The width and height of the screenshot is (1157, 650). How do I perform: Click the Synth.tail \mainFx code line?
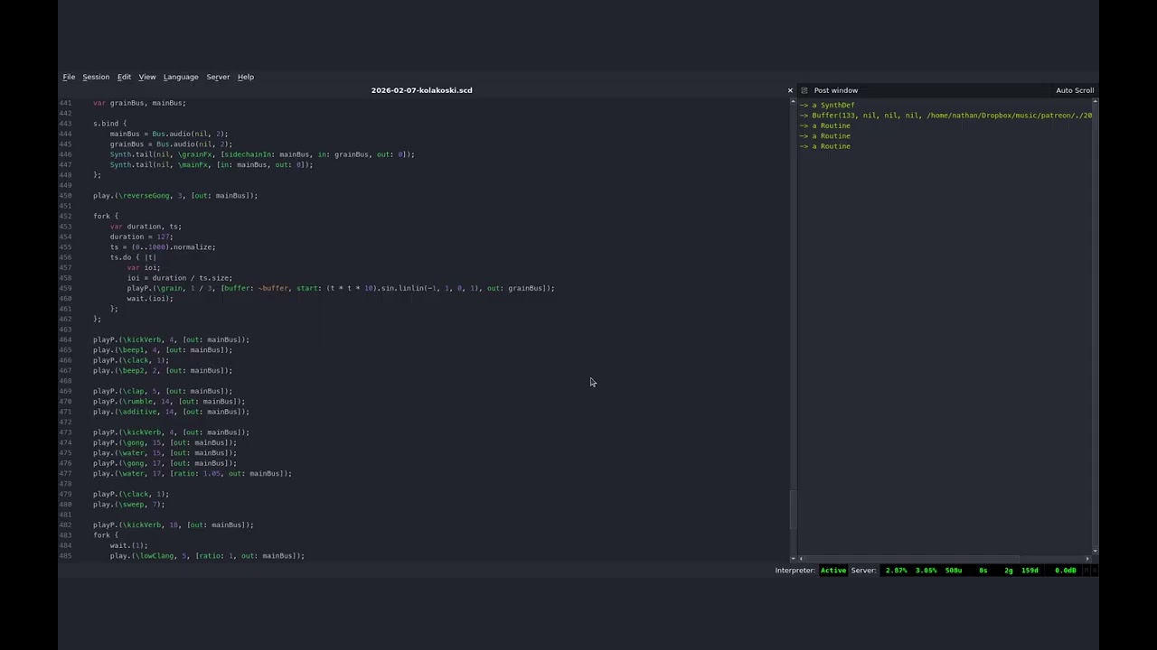(x=212, y=165)
